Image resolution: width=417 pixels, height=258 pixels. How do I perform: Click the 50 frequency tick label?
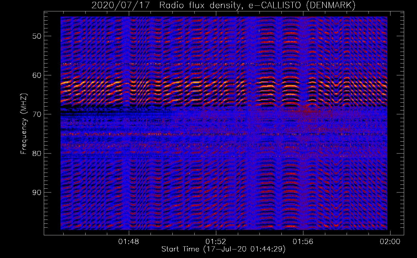[37, 36]
